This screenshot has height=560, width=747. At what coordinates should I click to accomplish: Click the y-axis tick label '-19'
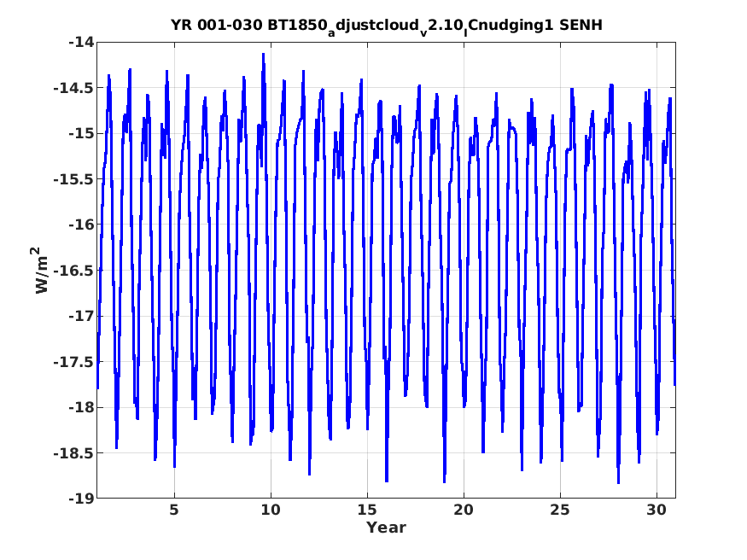pyautogui.click(x=81, y=498)
